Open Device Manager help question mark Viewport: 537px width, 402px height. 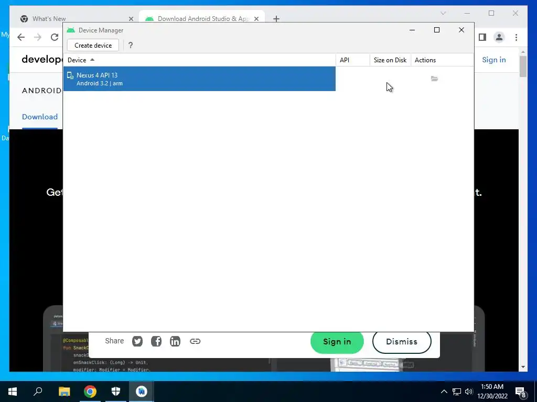tap(131, 46)
